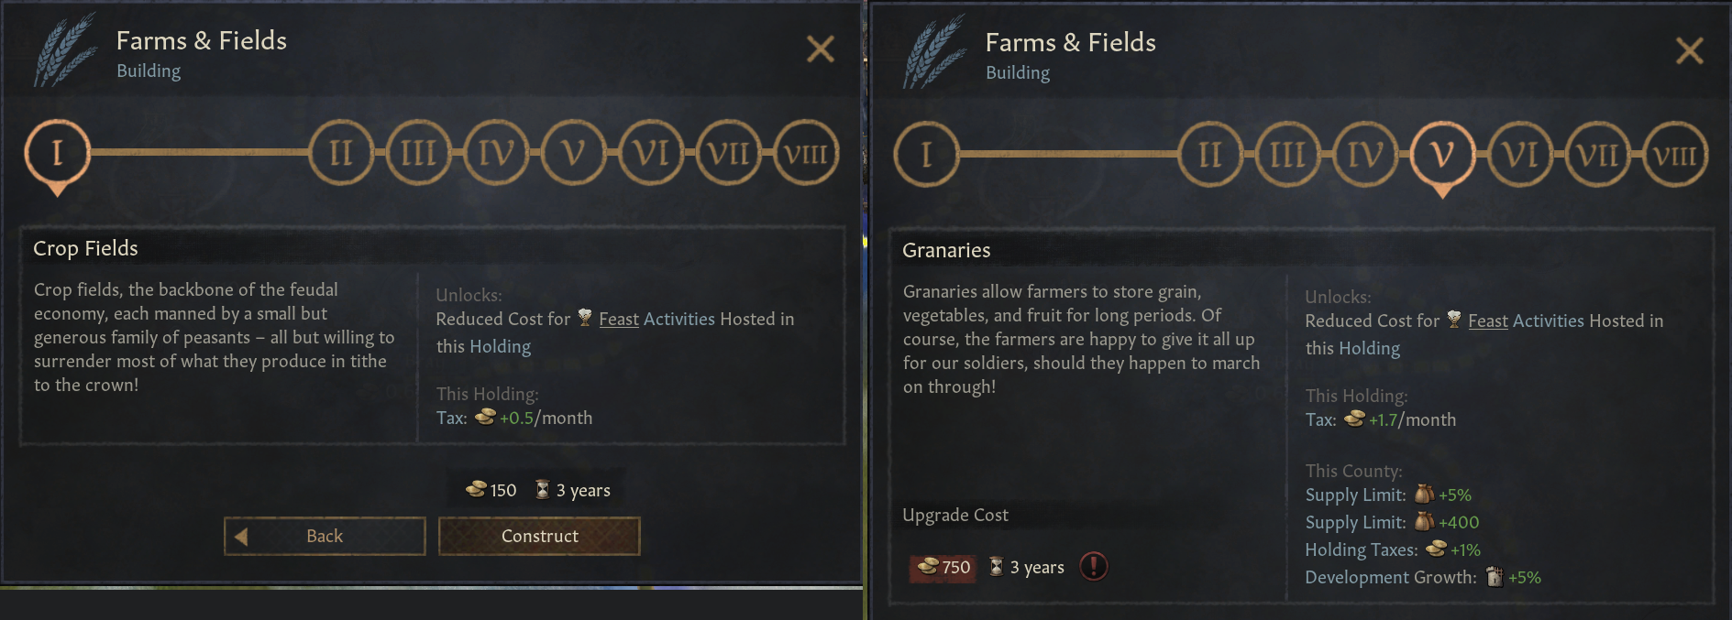Viewport: 1732px width, 620px height.
Task: Close the right Farms & Fields window
Action: [1689, 50]
